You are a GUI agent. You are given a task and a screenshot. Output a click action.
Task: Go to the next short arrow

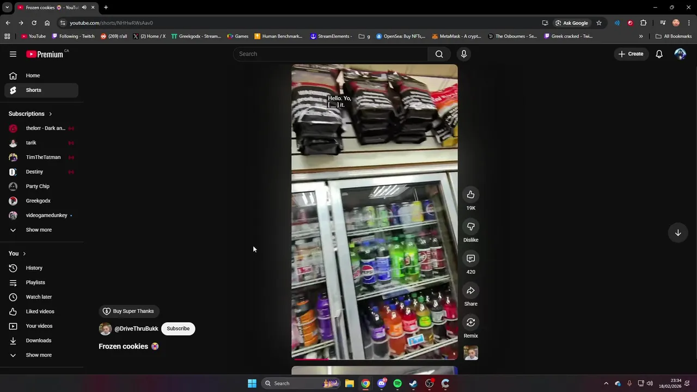678,232
